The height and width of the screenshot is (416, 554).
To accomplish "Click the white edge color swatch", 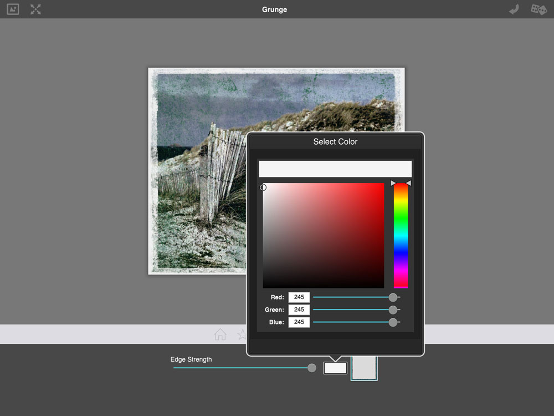I will (x=335, y=368).
